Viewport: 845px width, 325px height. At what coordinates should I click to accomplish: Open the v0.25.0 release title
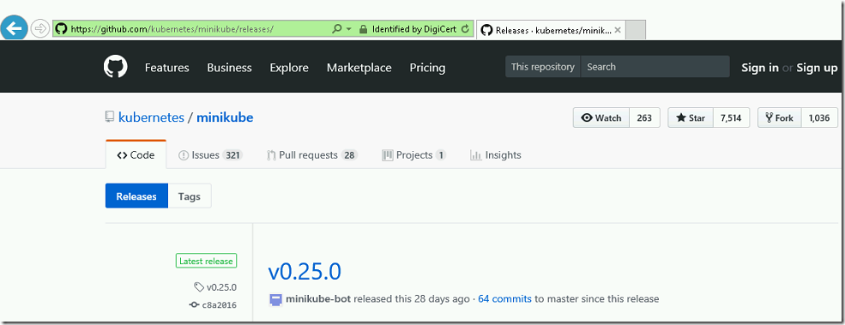(305, 272)
